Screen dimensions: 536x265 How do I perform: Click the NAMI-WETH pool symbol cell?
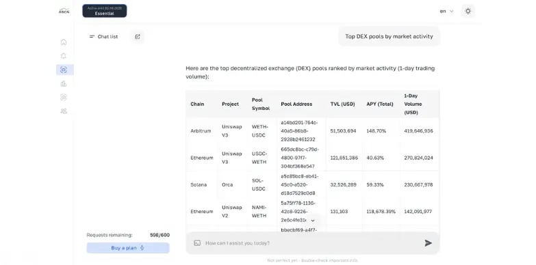click(x=259, y=212)
